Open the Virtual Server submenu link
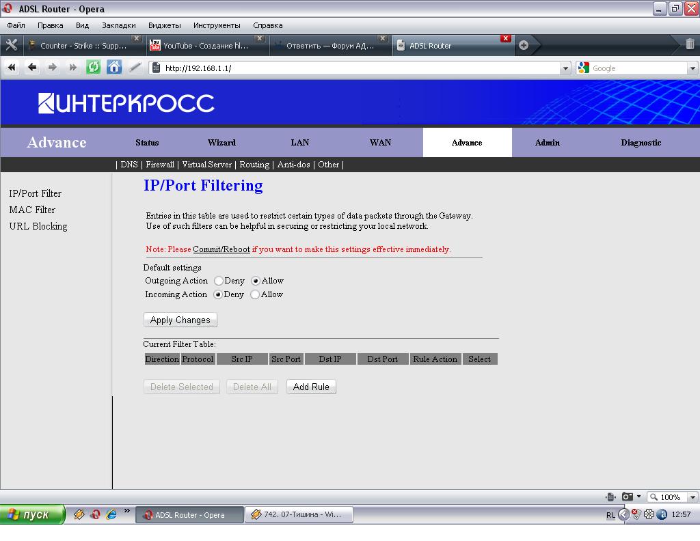The width and height of the screenshot is (700, 541). (x=206, y=165)
